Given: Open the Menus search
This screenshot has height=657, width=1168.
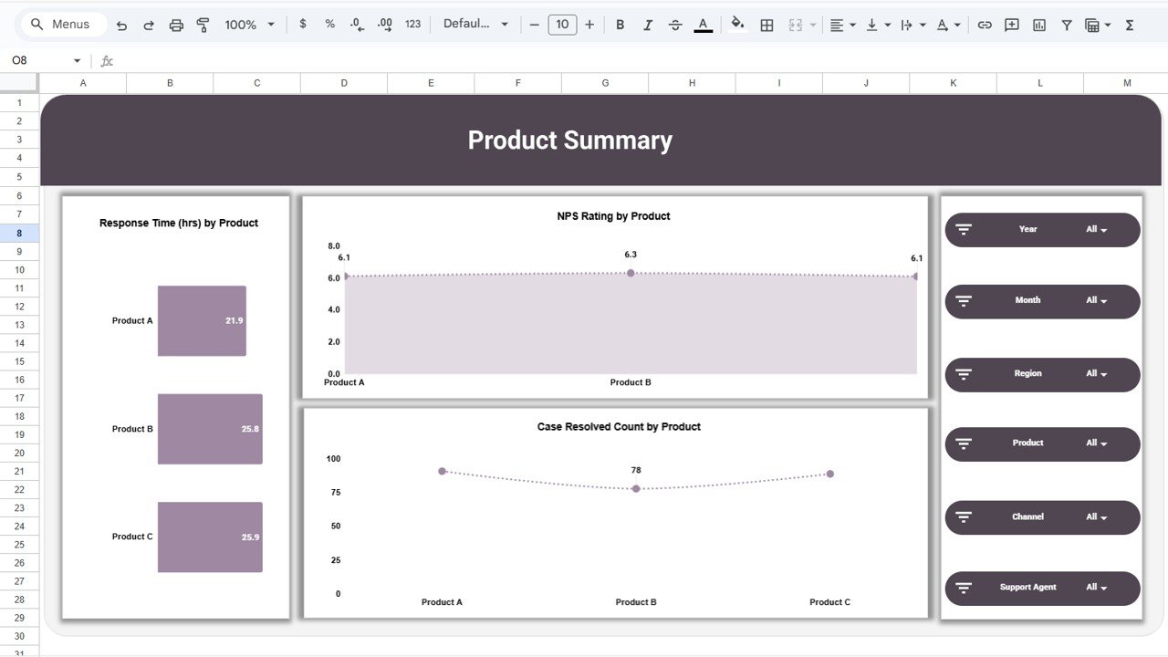Looking at the screenshot, I should pyautogui.click(x=62, y=25).
